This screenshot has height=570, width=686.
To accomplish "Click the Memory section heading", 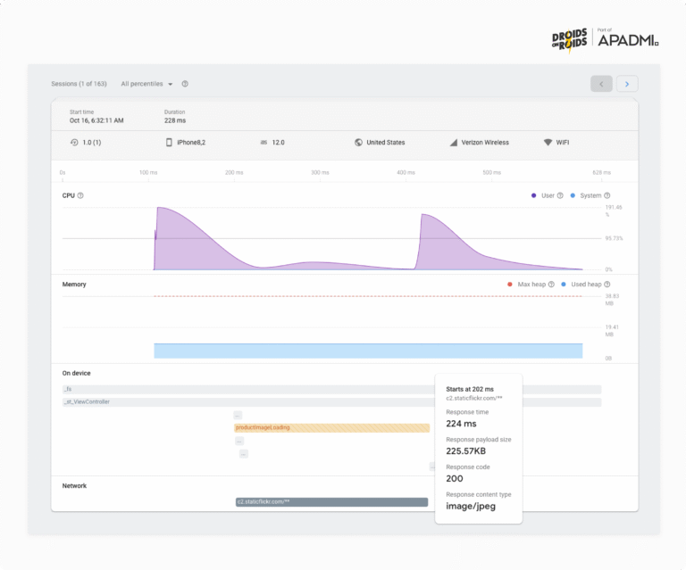I will (x=74, y=285).
